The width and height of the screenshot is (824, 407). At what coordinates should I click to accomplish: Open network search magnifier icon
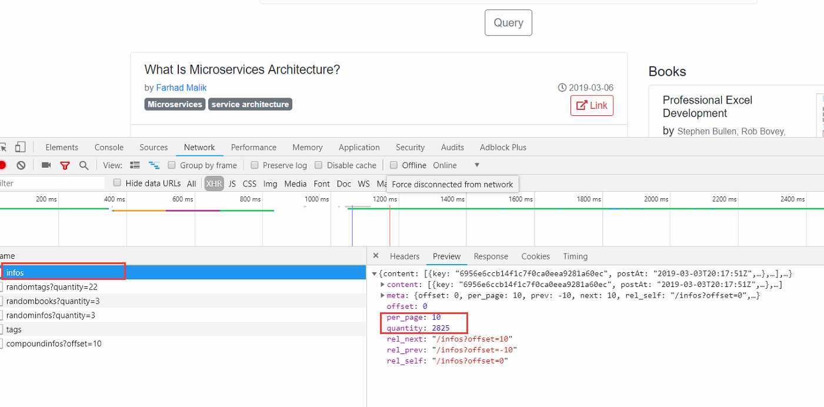coord(84,165)
